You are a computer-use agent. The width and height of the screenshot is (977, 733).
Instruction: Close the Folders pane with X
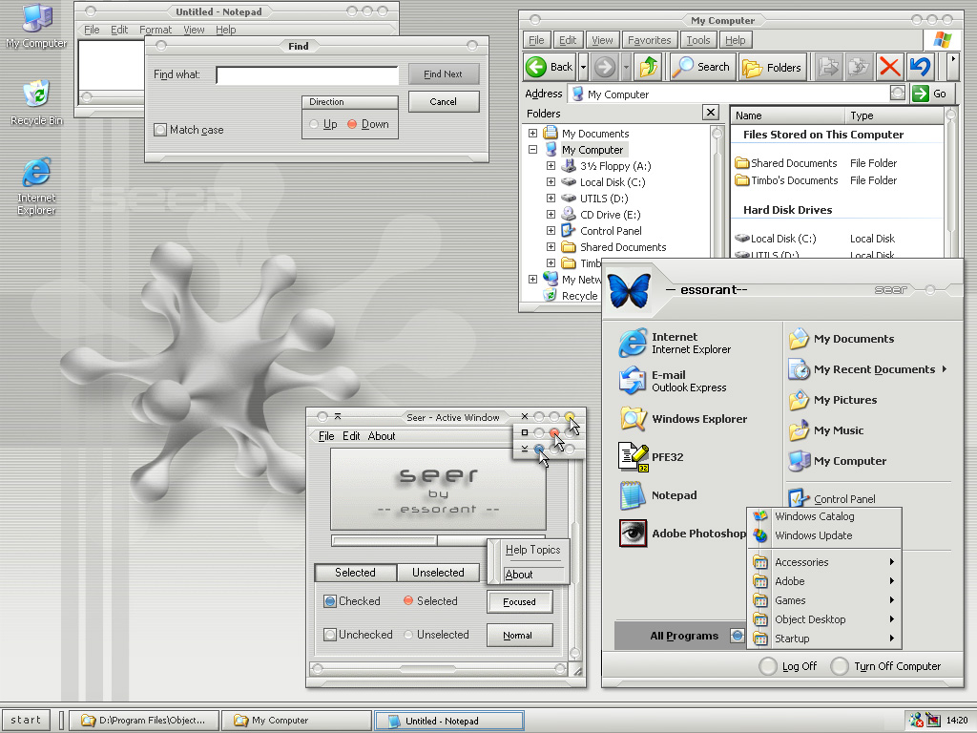(x=710, y=113)
